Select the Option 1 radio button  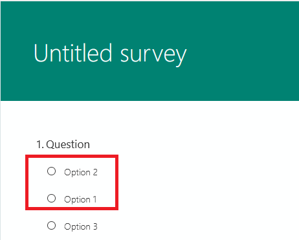pos(51,199)
